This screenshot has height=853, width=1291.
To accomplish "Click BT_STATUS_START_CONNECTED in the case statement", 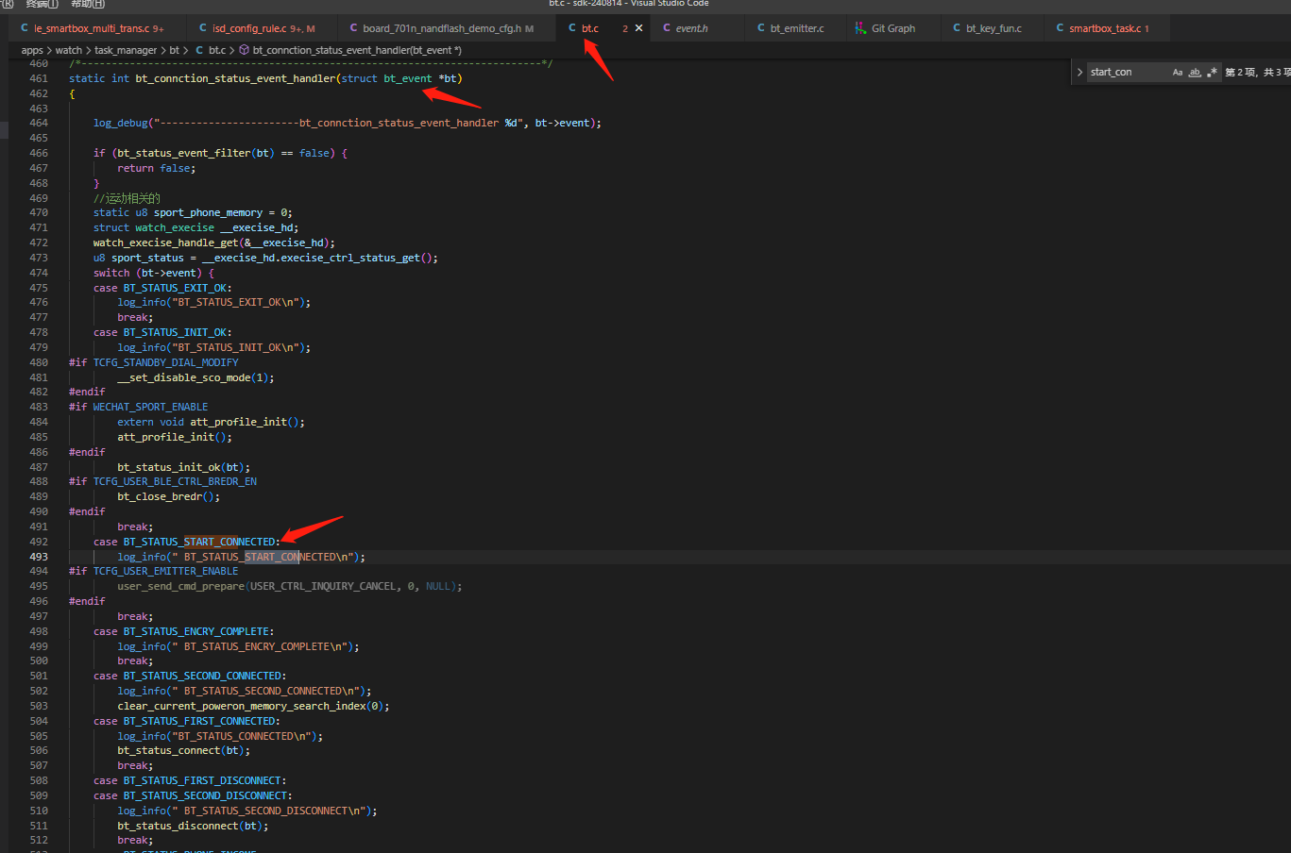I will pos(200,542).
